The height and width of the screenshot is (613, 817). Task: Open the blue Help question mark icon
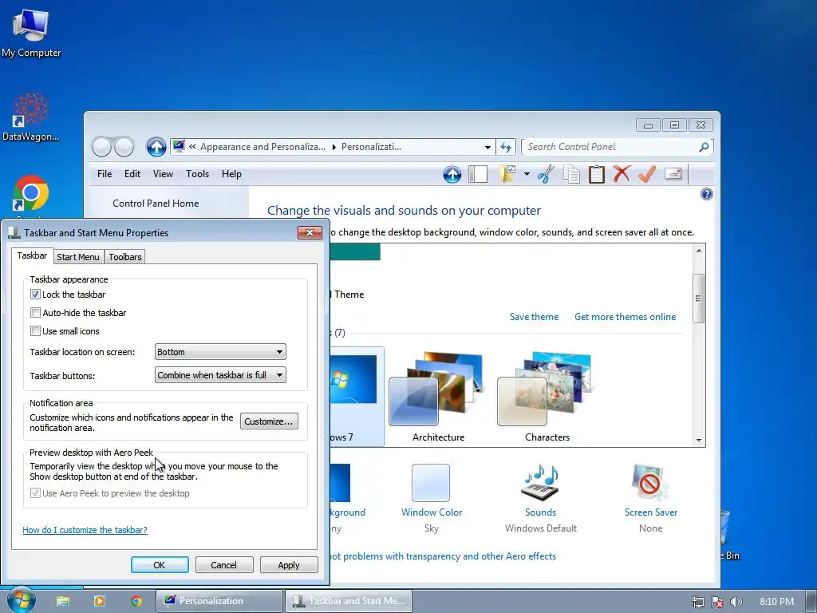coord(707,195)
